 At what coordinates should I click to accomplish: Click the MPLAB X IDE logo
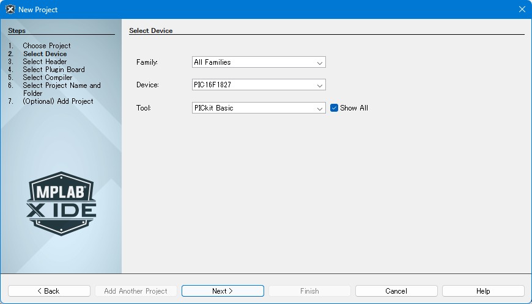61,204
